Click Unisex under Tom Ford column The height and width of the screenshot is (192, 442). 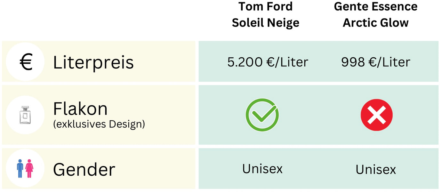(262, 168)
